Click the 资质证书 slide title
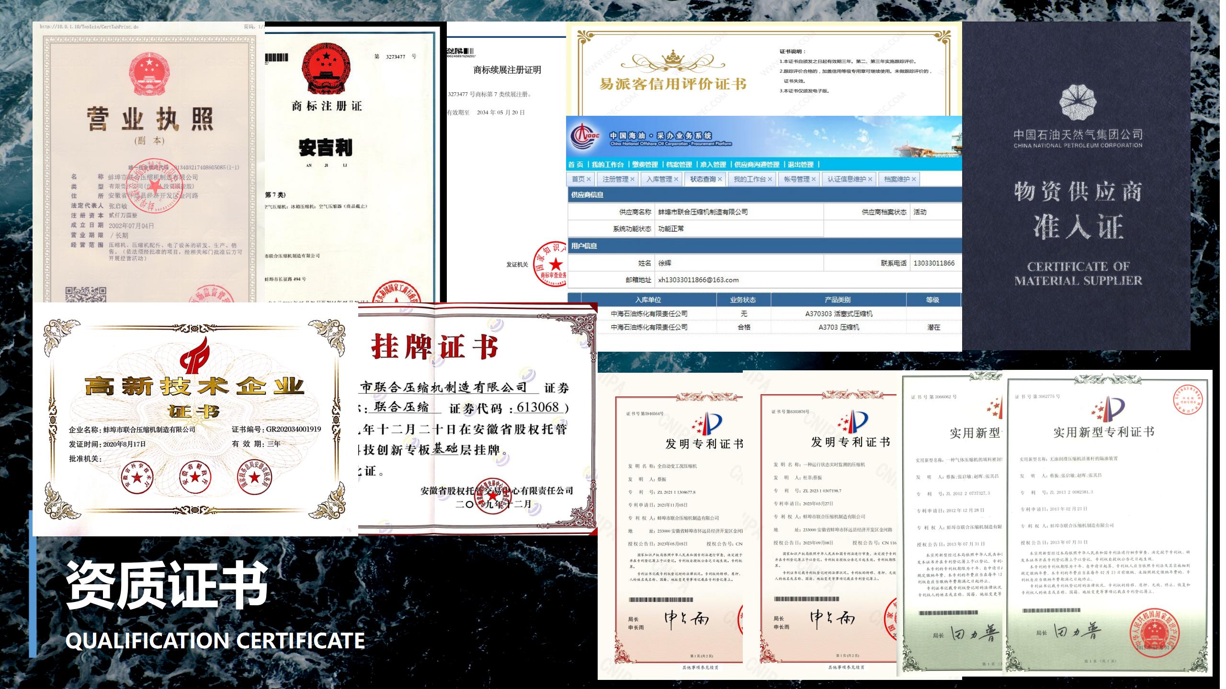 (x=167, y=585)
